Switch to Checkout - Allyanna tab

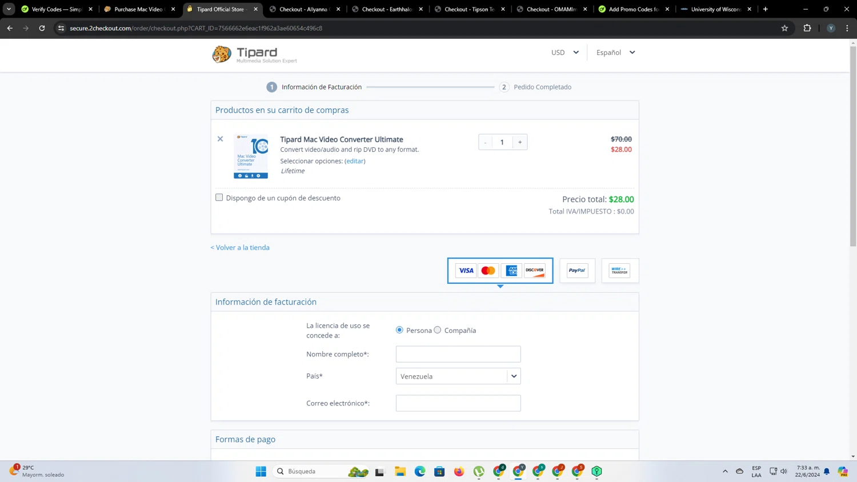304,9
